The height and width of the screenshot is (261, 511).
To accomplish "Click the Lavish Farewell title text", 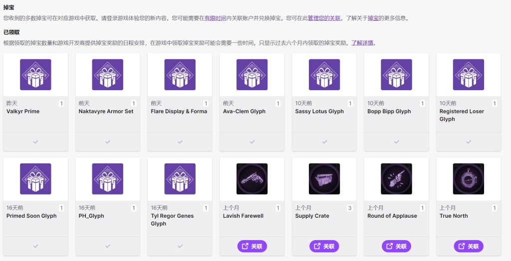I will tap(243, 216).
